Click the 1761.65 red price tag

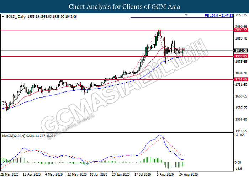pyautogui.click(x=241, y=79)
